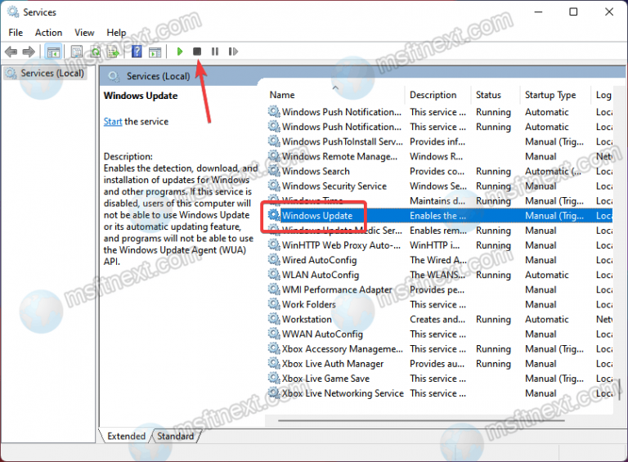Sort by the Name column header

tap(282, 95)
